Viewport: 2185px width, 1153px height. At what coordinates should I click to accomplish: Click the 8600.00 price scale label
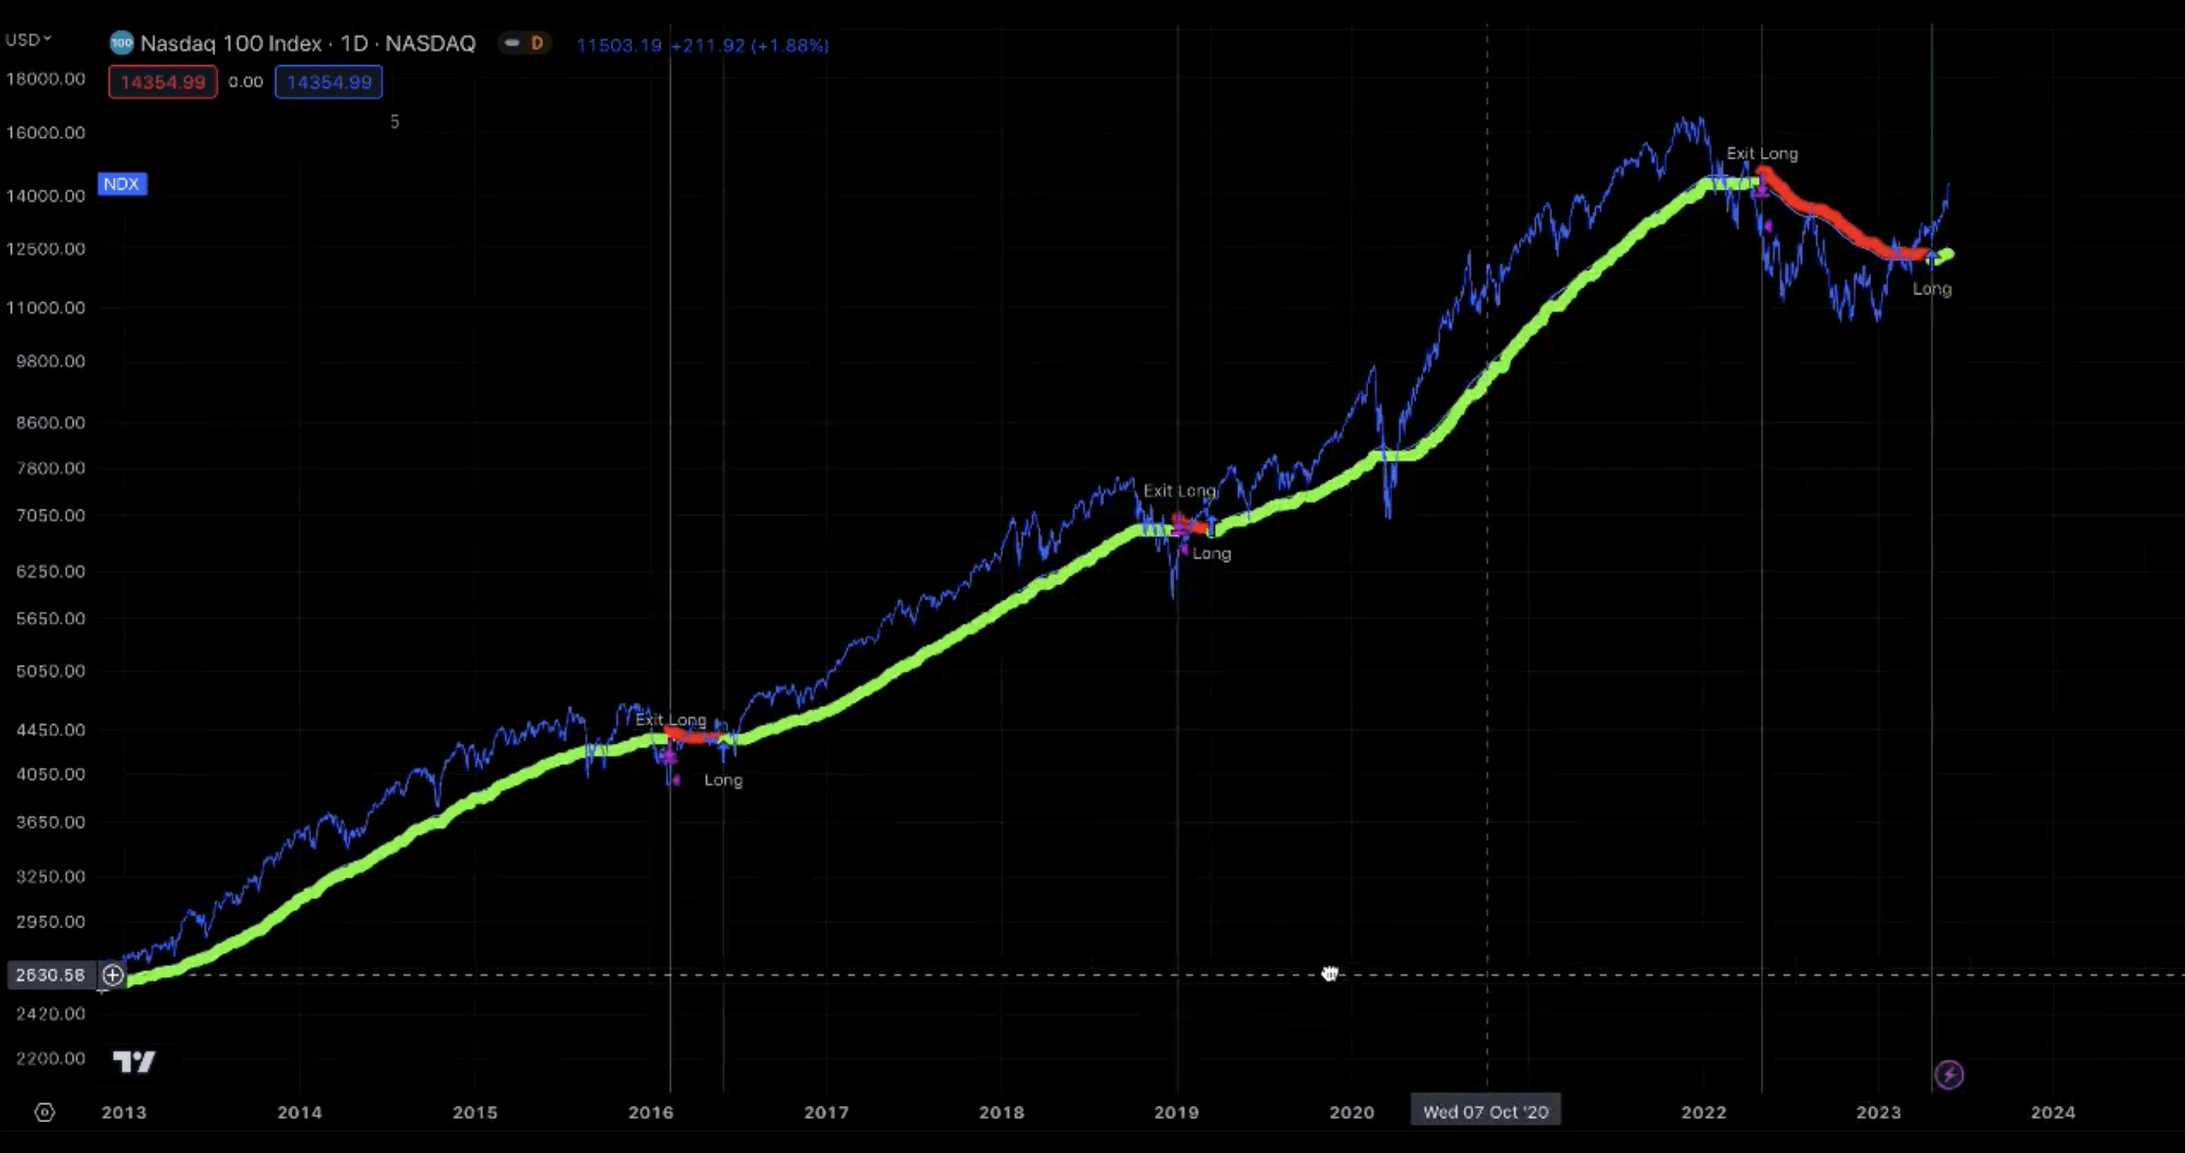click(51, 422)
